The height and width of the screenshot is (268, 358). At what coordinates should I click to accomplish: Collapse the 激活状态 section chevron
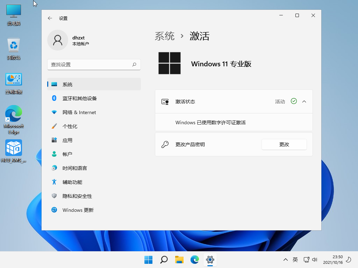(x=304, y=102)
